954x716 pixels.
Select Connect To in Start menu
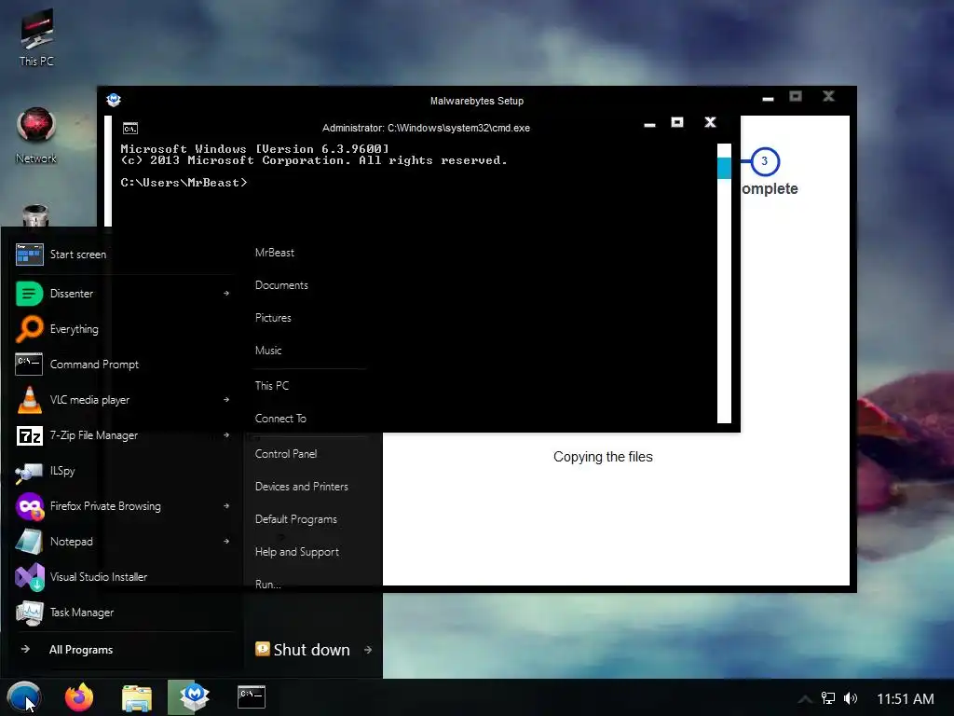(x=280, y=419)
